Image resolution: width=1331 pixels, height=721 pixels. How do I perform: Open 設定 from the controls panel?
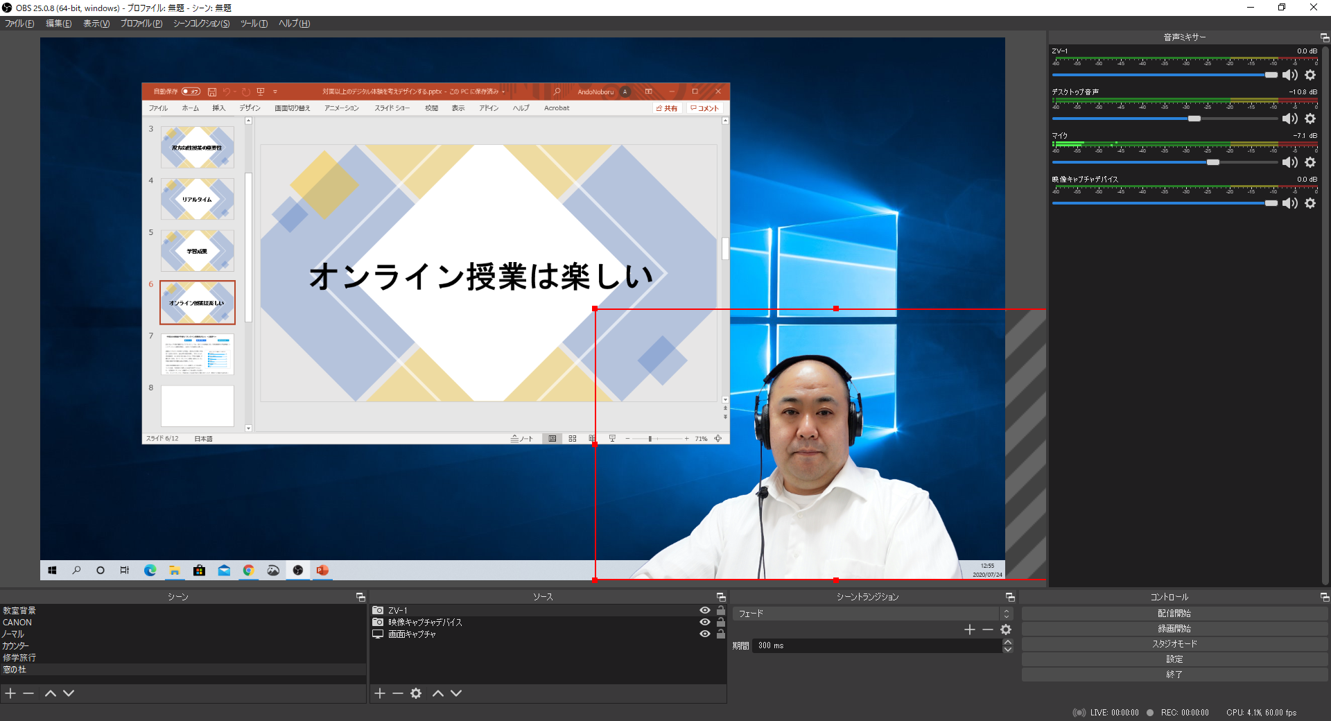1174,659
